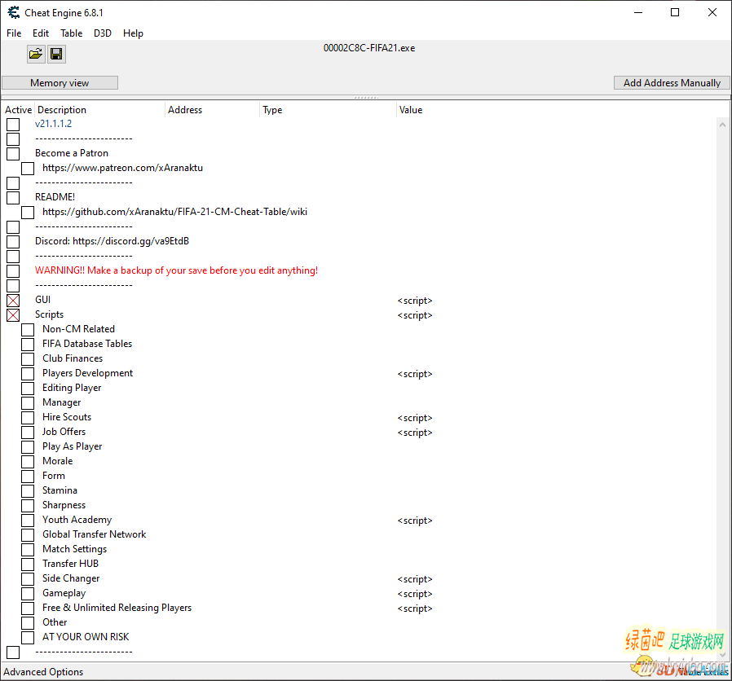Toggle the Job Offers checkbox
The height and width of the screenshot is (681, 732).
point(28,433)
